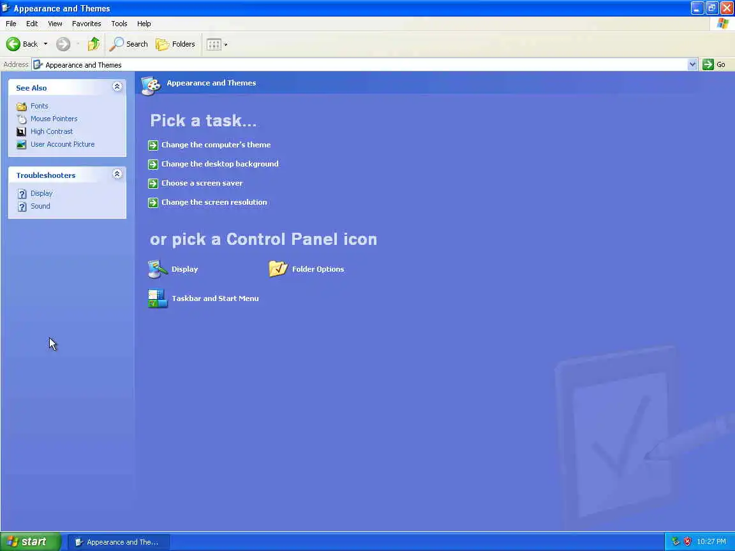Select Change the desktop background task

coord(220,164)
